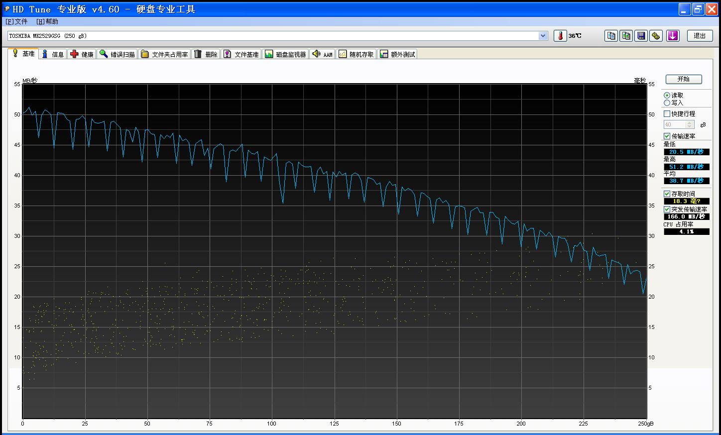Toggle the 存取时间 access time checkbox
Viewport: 721px width, 435px height.
pos(667,194)
